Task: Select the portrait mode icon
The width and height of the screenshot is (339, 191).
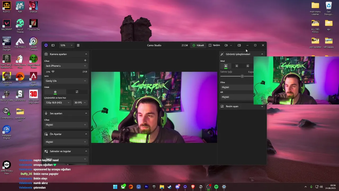Action: pyautogui.click(x=226, y=66)
